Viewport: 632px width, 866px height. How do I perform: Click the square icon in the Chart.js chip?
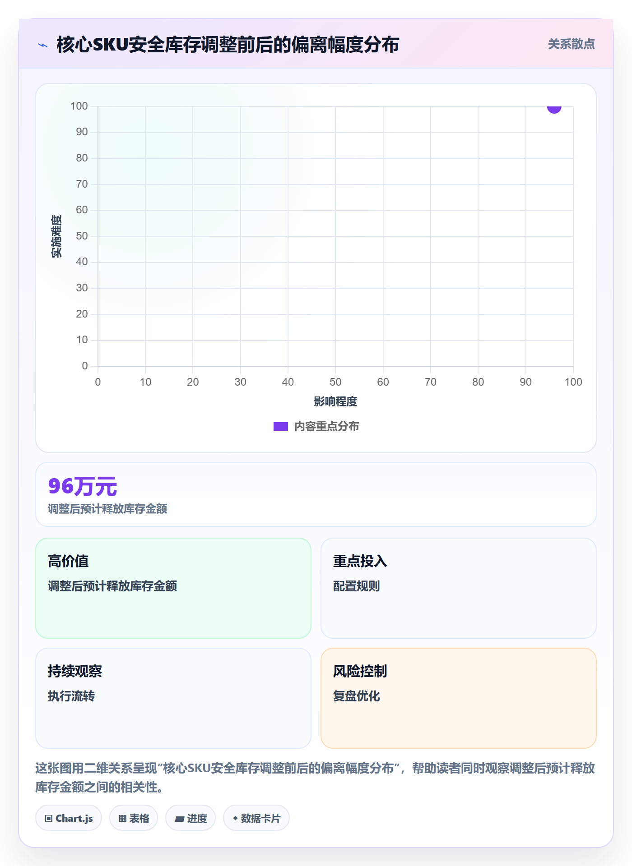click(49, 818)
